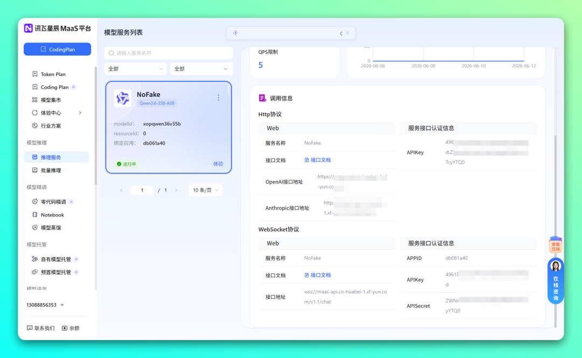Open 零代码精调 sidebar item

(53, 202)
